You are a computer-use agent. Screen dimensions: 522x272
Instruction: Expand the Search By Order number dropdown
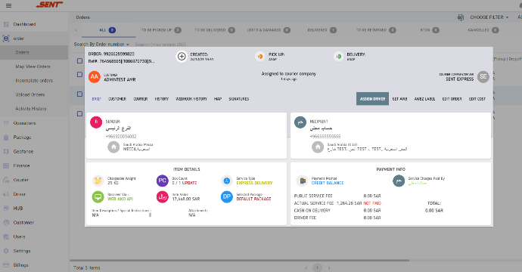[101, 45]
